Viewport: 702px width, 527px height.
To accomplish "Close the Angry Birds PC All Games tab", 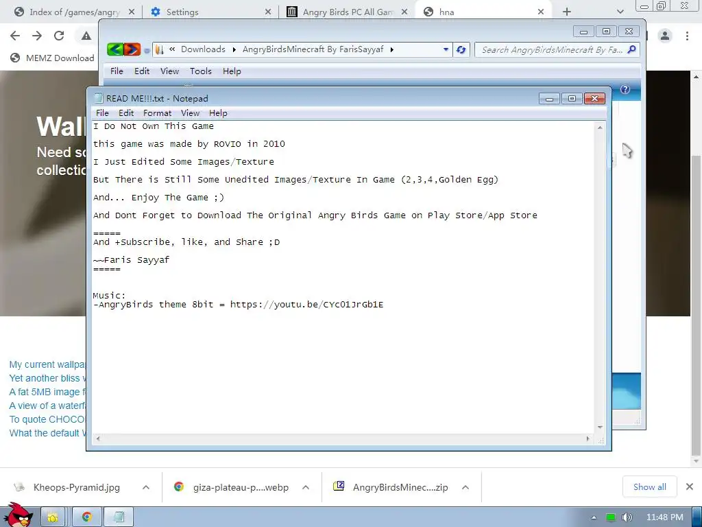I will pos(404,12).
